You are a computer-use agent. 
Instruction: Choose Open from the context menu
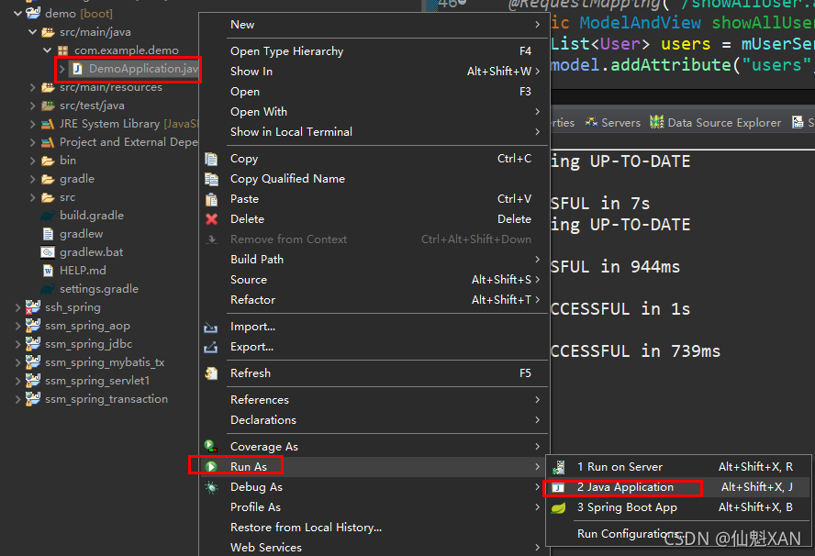coord(374,92)
